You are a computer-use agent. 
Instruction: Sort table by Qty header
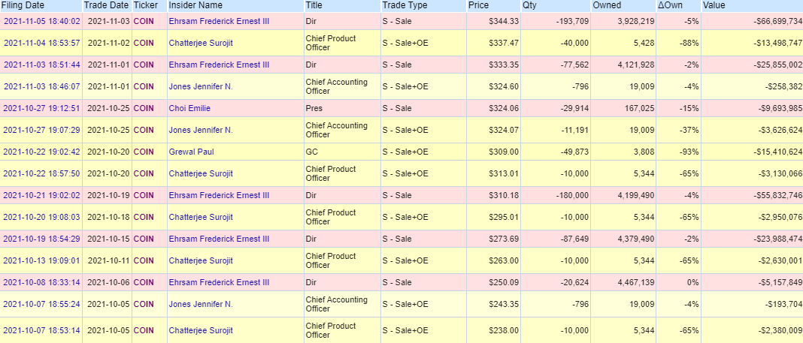[x=529, y=5]
